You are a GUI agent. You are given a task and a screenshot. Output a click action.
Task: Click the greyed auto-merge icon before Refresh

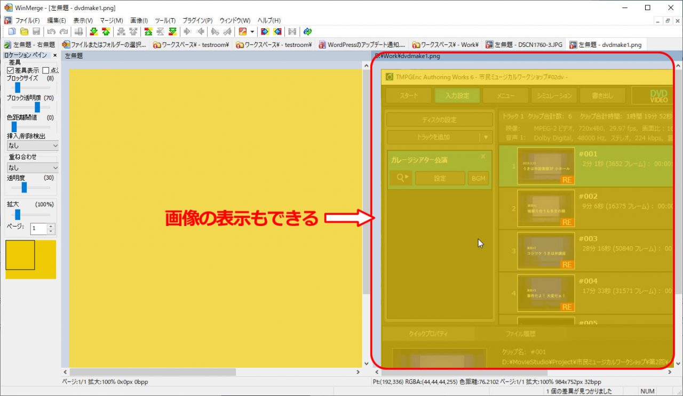click(292, 31)
